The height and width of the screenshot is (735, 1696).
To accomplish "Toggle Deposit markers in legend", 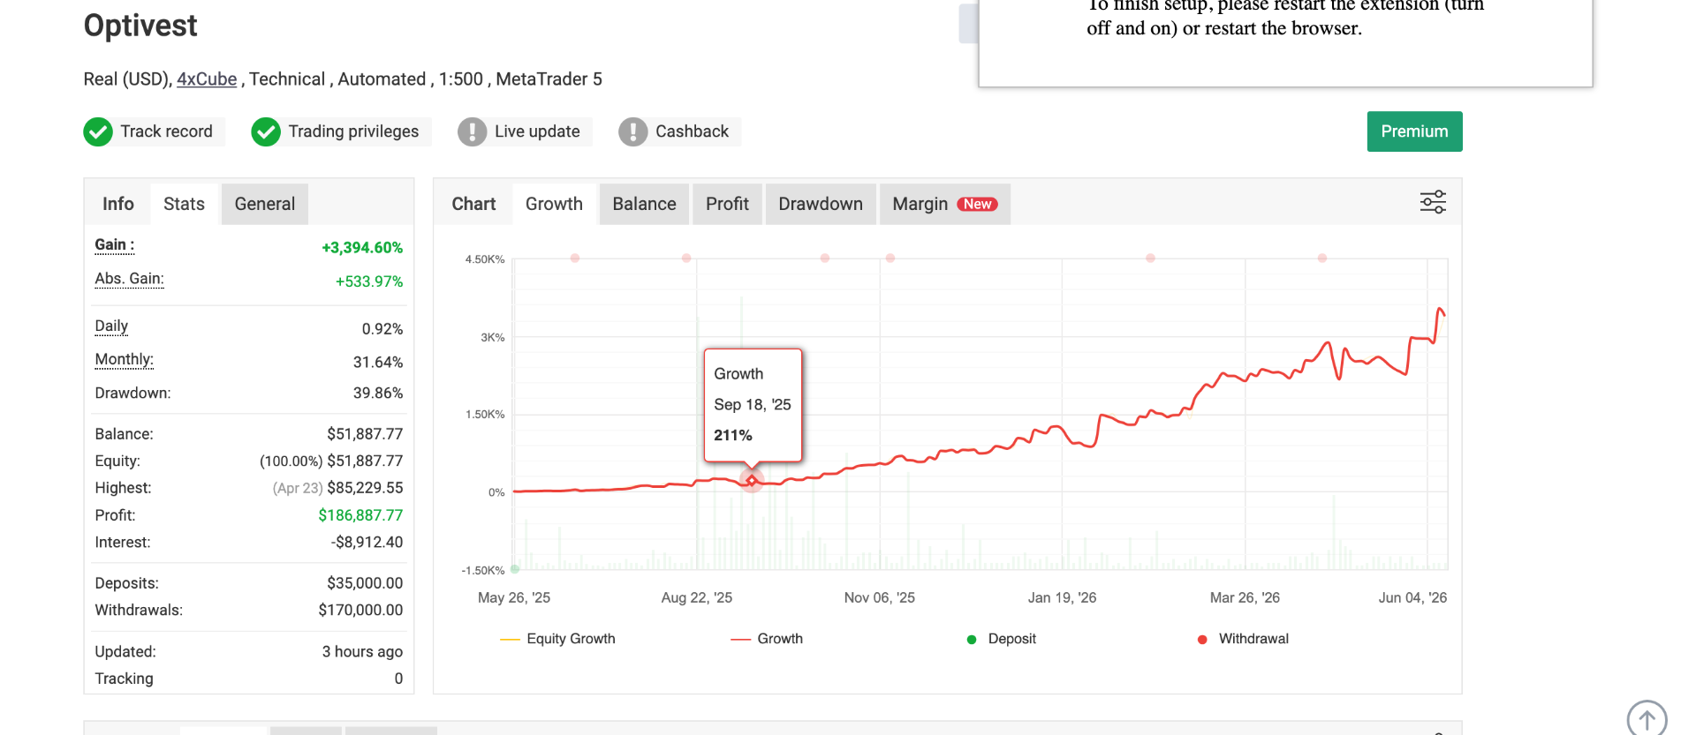I will click(x=1001, y=639).
